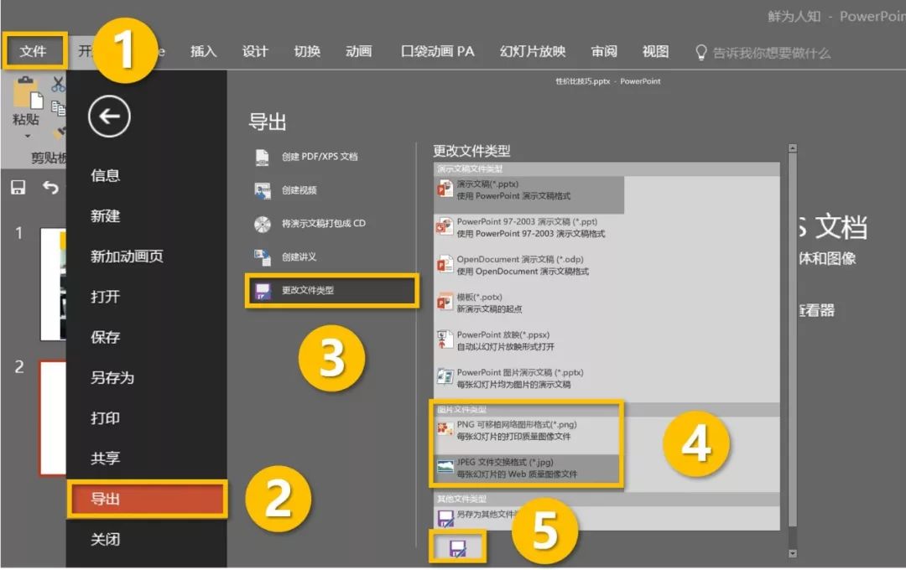Open the 共享 option
The height and width of the screenshot is (570, 906).
(106, 459)
